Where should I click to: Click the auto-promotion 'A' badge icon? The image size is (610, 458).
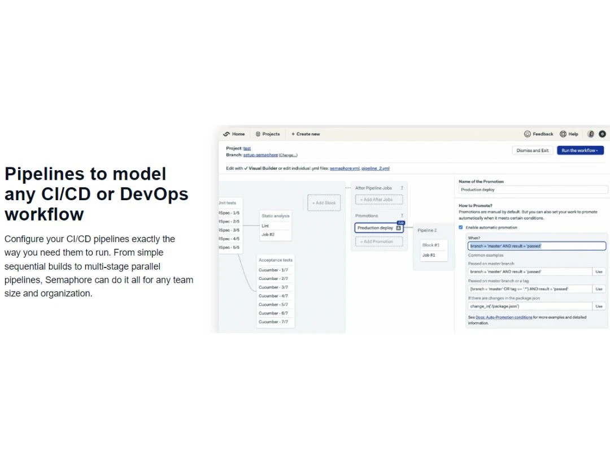pos(398,228)
